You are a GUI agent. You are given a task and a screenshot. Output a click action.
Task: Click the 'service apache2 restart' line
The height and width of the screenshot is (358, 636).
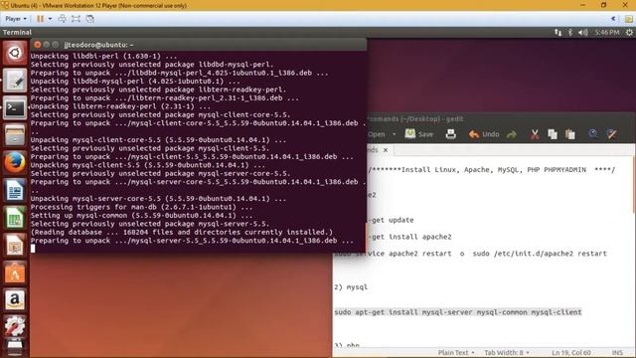pyautogui.click(x=470, y=254)
